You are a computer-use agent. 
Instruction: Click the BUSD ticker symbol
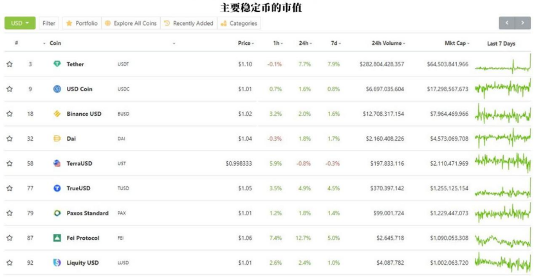tap(124, 114)
